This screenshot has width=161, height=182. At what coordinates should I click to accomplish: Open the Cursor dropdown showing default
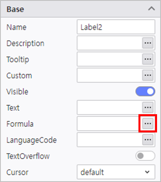pyautogui.click(x=116, y=172)
